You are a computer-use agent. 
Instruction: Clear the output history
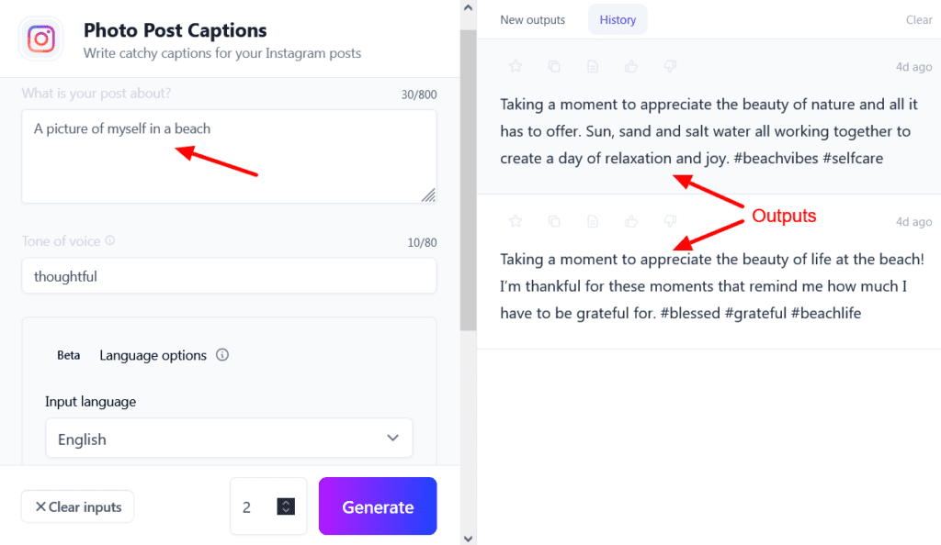click(x=919, y=20)
